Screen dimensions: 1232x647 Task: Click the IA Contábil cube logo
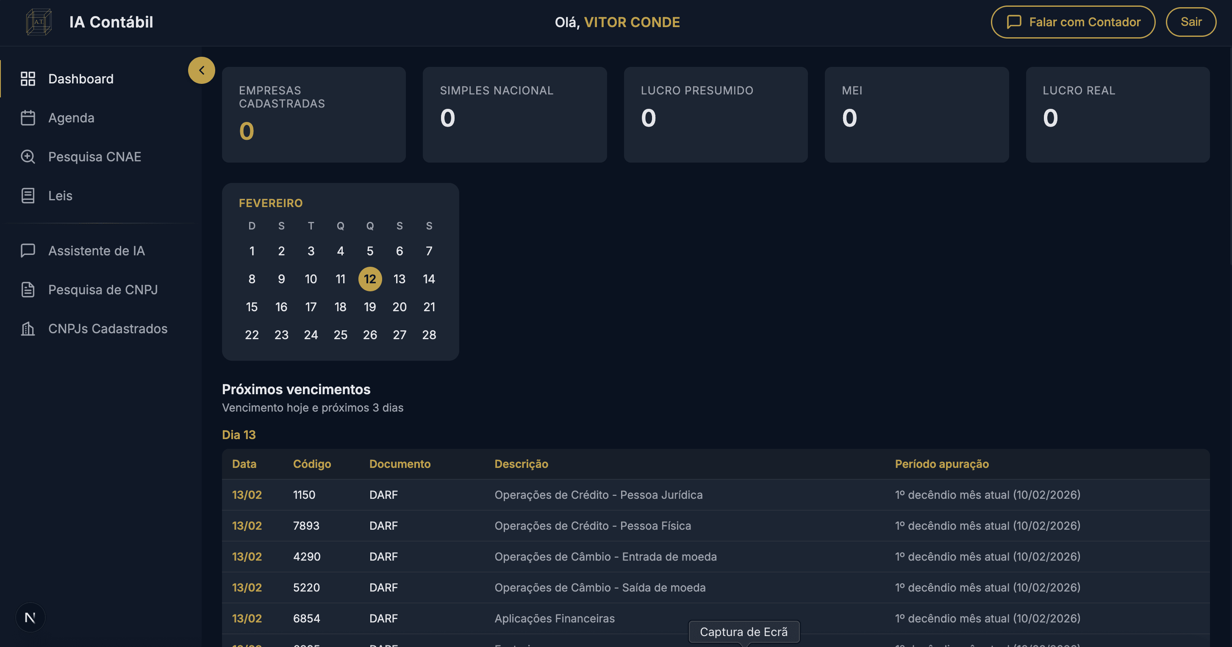click(x=39, y=22)
